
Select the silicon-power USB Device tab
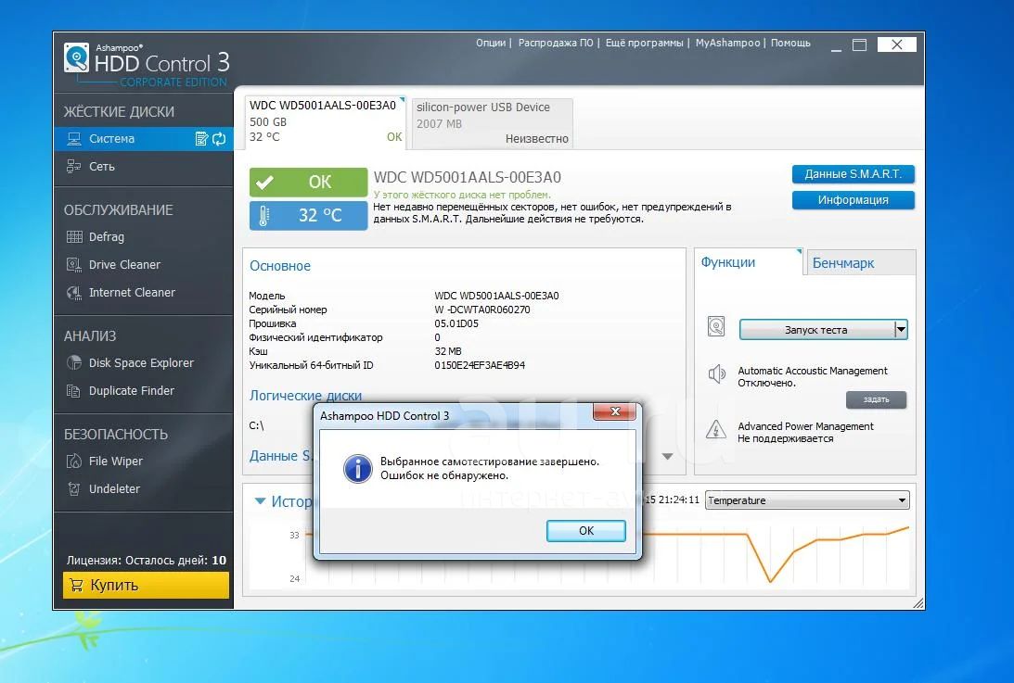click(x=492, y=122)
